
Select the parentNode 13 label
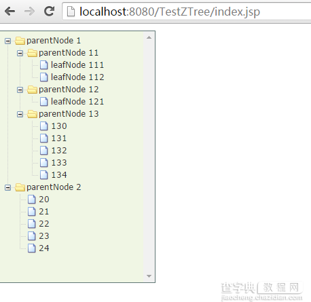point(69,114)
